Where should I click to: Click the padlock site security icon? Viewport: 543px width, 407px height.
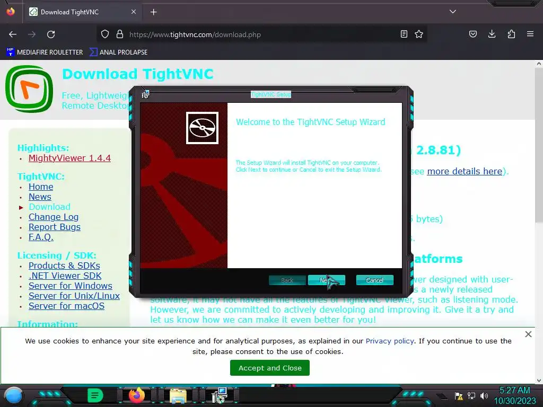120,34
